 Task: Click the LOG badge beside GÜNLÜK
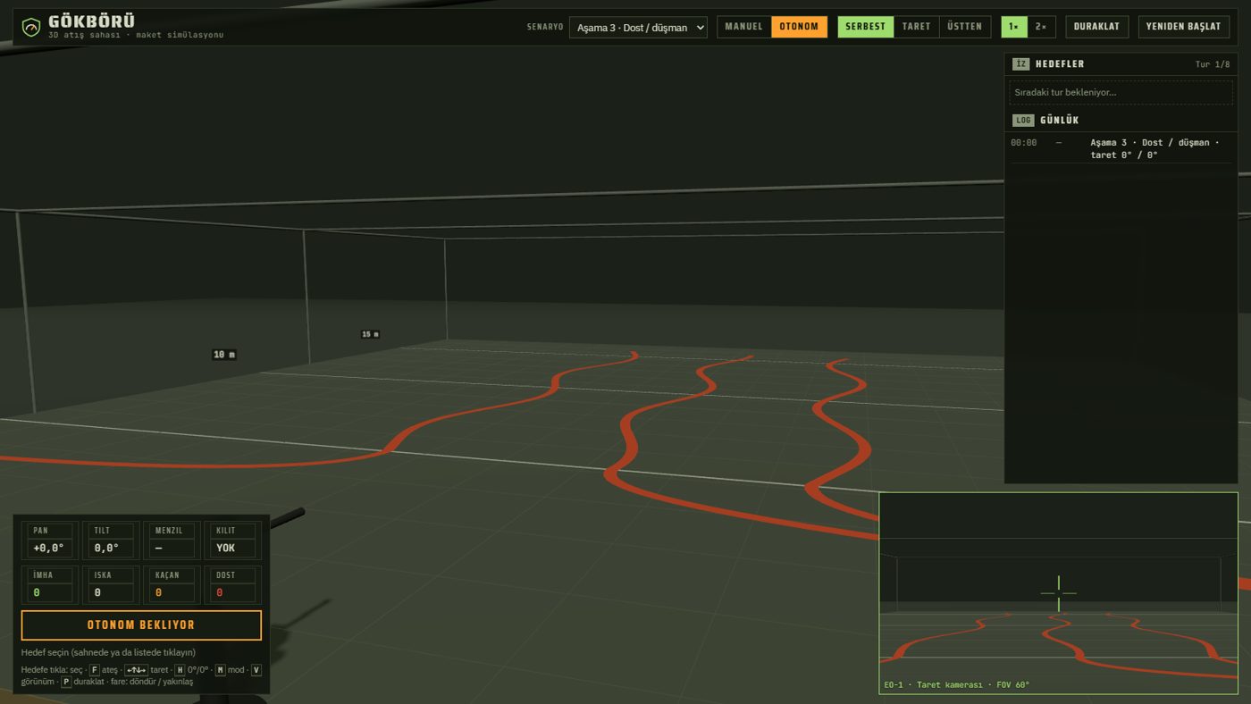(1023, 121)
